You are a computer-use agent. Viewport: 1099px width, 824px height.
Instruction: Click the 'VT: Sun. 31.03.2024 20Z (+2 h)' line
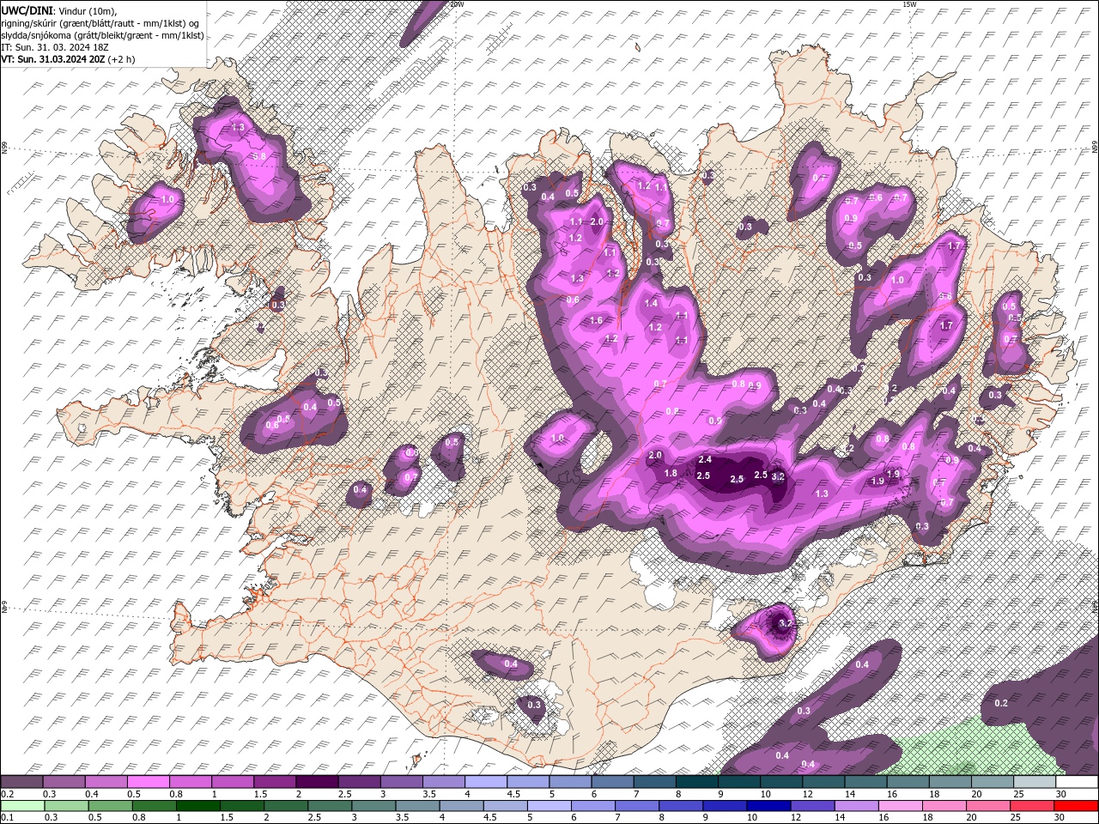coord(68,59)
